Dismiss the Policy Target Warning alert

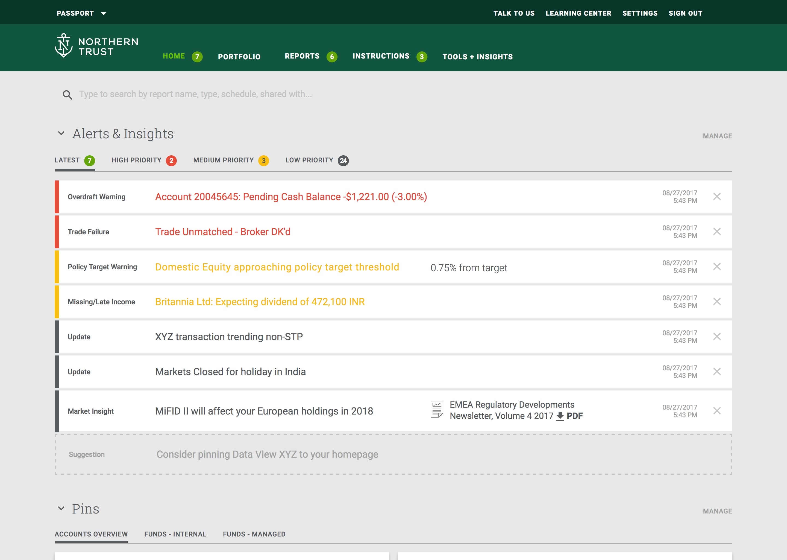click(717, 267)
